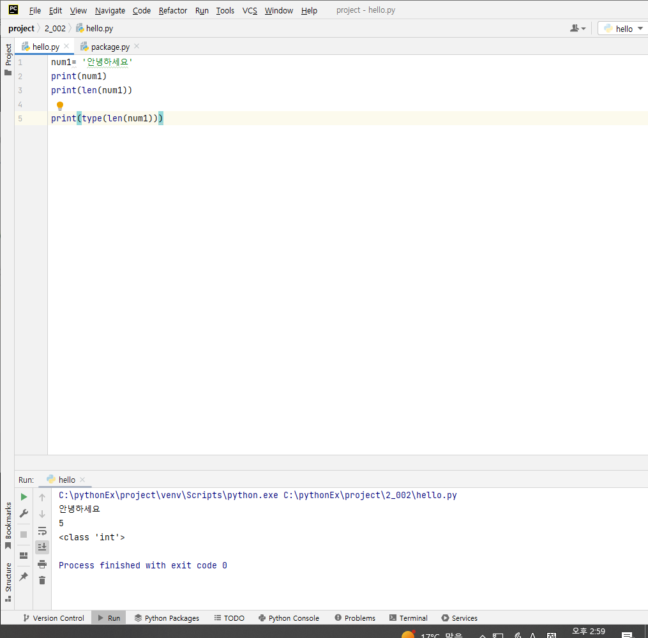Open the Help menu
Screen dimensions: 648x638
(309, 10)
